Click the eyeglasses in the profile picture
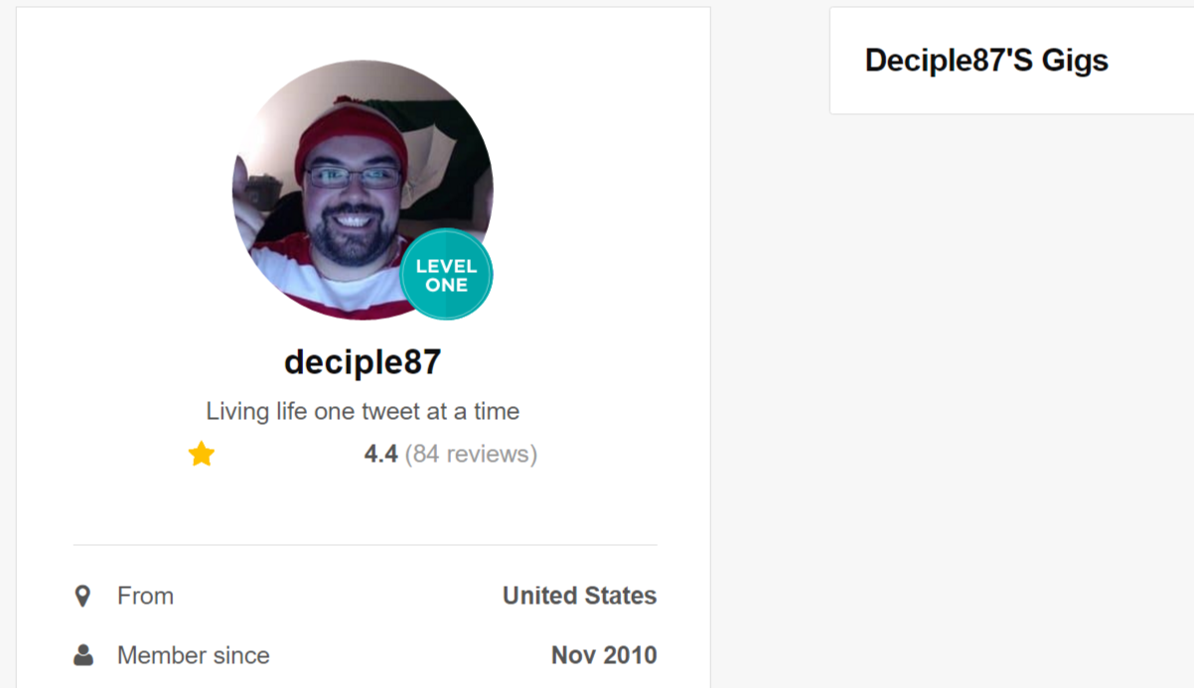 coord(353,178)
